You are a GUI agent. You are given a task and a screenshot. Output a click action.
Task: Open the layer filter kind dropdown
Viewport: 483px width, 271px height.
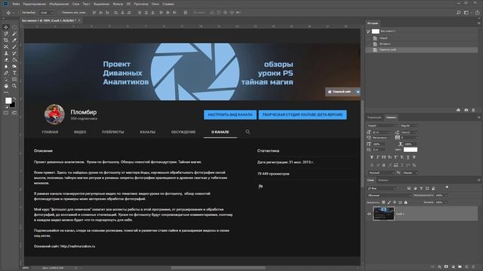(x=382, y=188)
